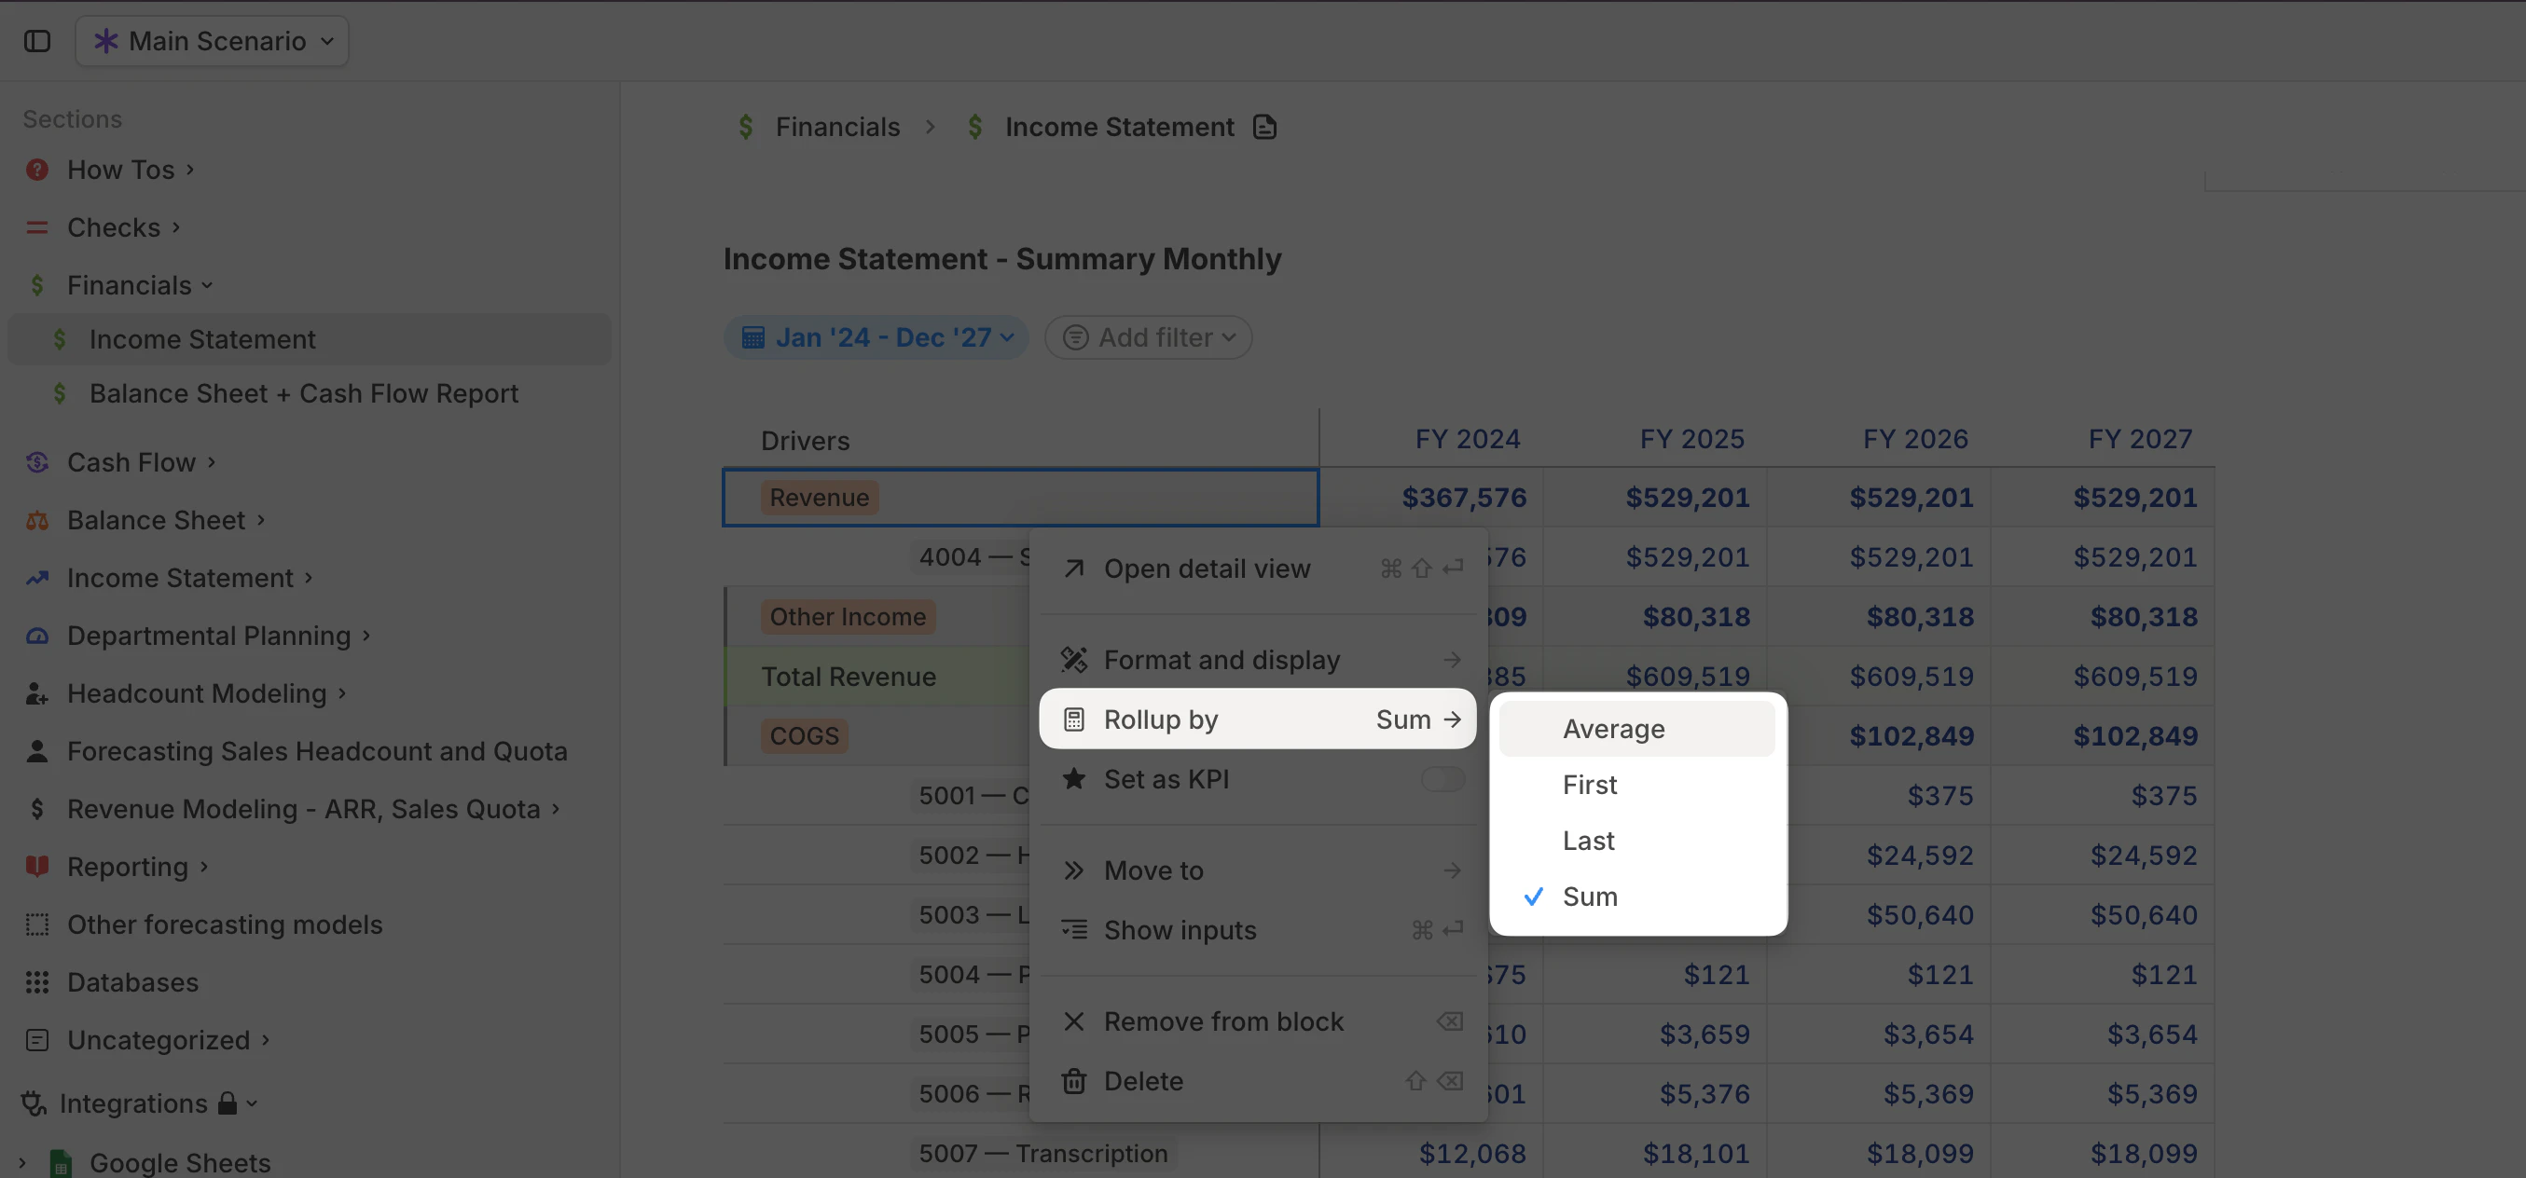This screenshot has height=1178, width=2526.
Task: Enable the Set as KPI toggle
Action: [1442, 779]
